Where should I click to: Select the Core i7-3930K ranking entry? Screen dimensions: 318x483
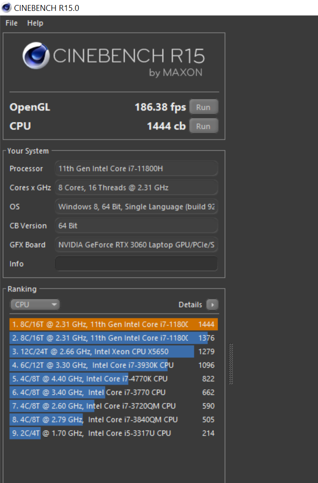click(x=114, y=365)
